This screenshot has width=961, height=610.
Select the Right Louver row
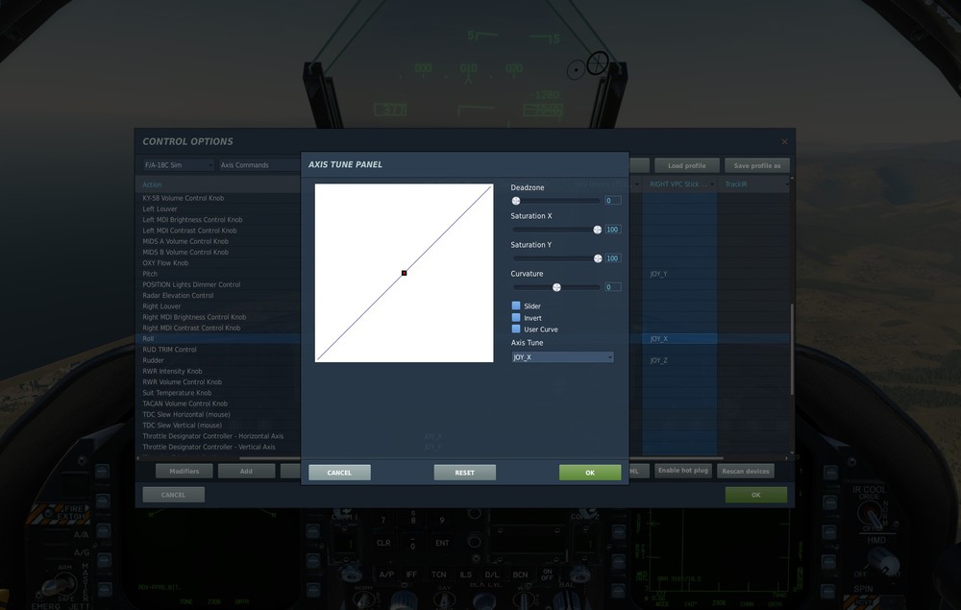[217, 306]
